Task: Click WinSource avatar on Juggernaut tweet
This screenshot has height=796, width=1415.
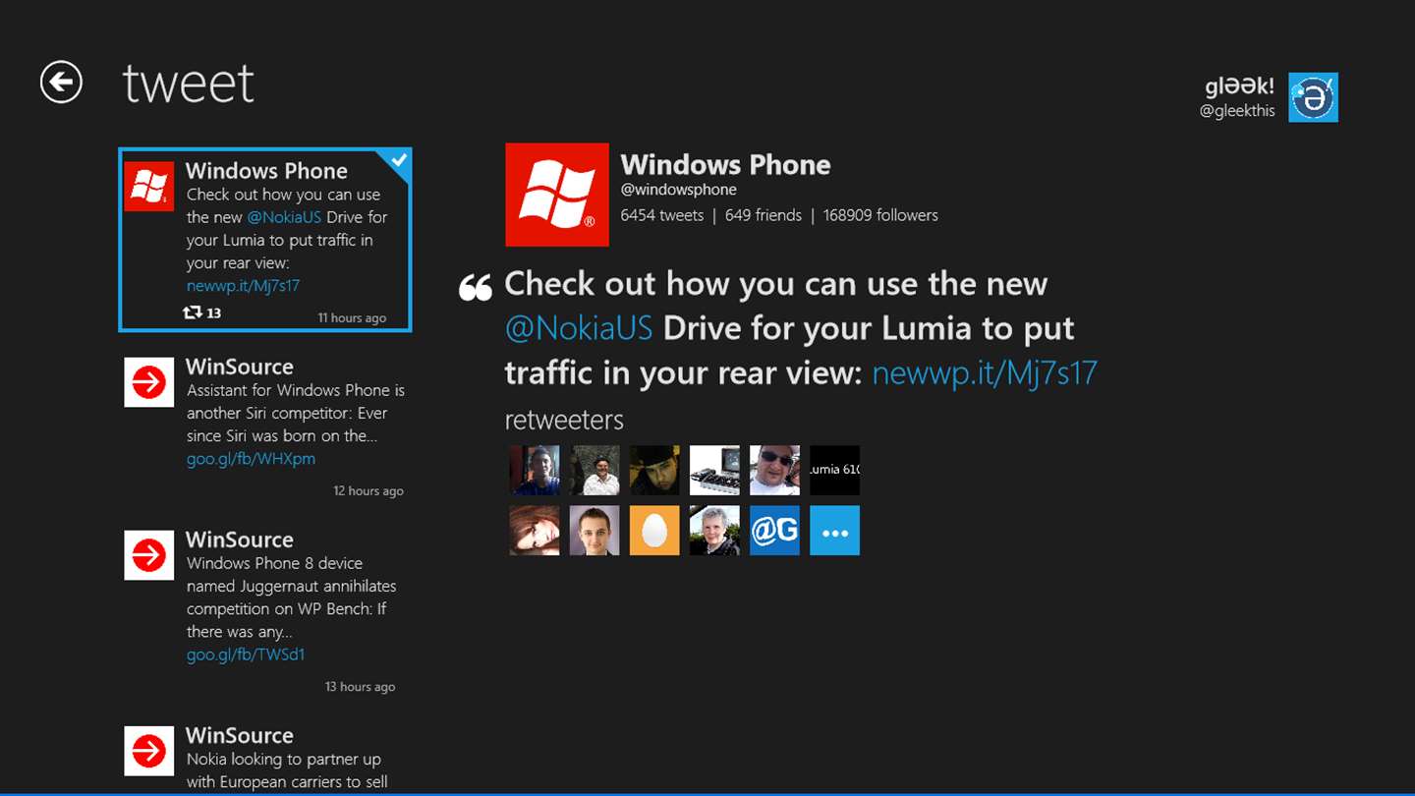Action: point(149,555)
